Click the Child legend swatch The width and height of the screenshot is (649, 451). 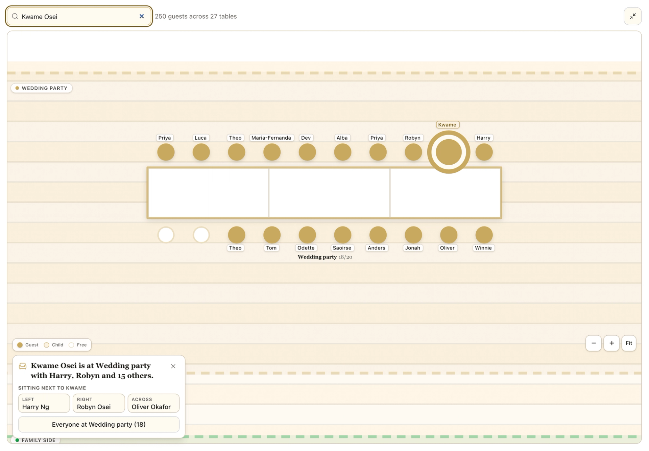click(x=47, y=345)
